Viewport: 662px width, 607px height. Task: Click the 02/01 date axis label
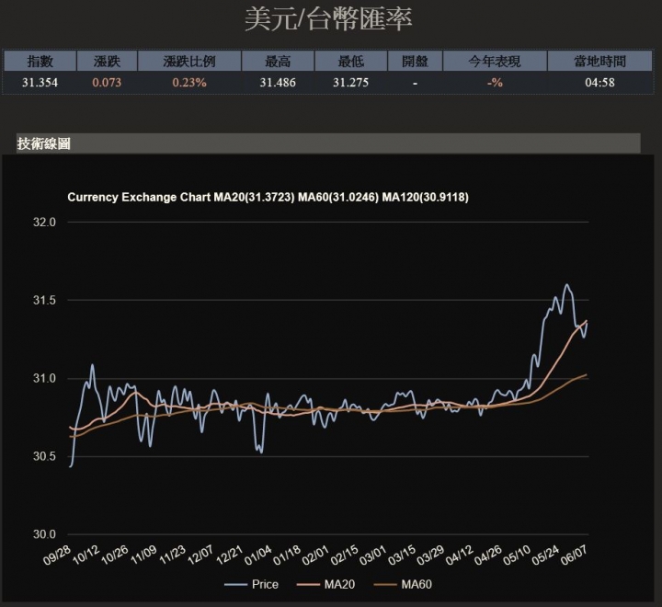(x=315, y=555)
